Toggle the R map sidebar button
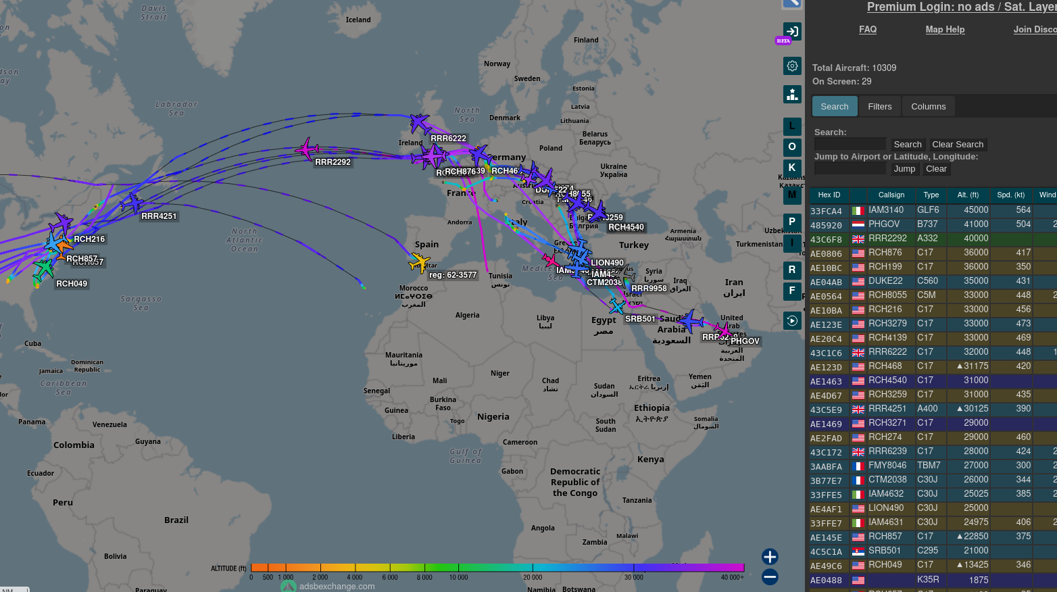Screen dimensions: 1057x592 click(792, 270)
